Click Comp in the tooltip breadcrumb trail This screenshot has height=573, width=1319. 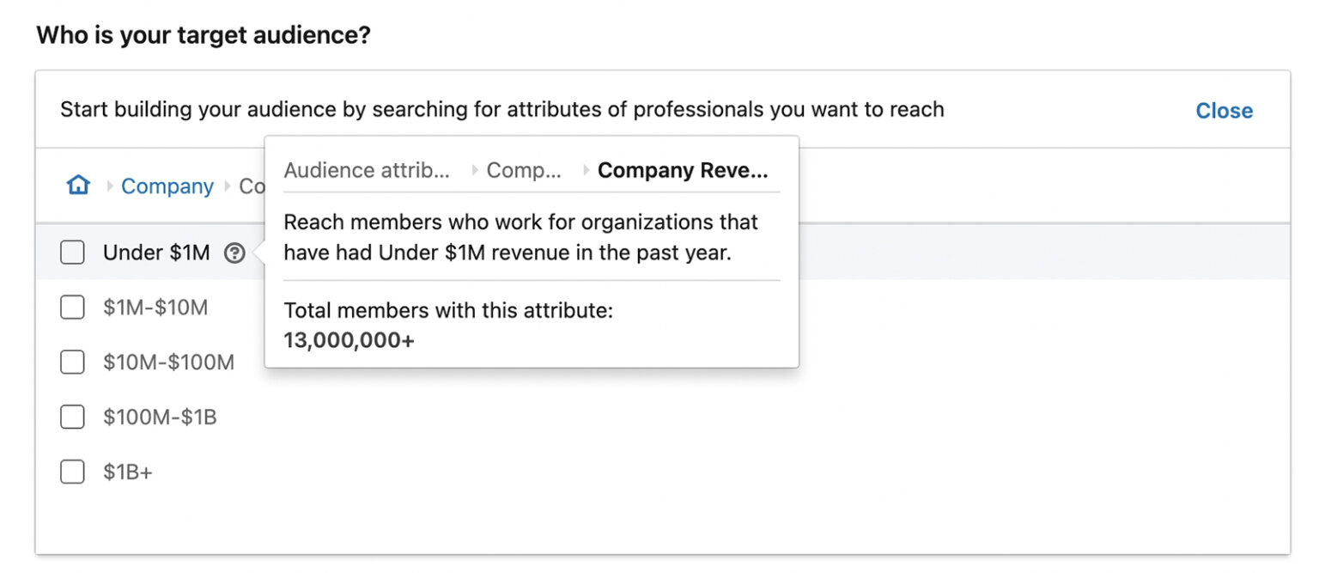tap(526, 170)
